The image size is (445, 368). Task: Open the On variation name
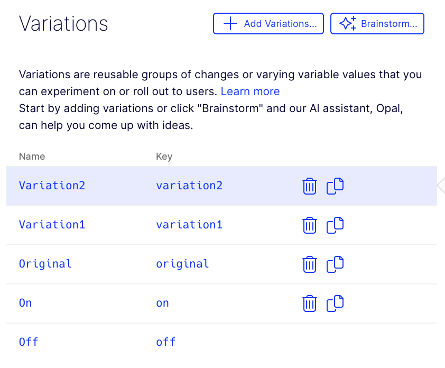tap(25, 303)
